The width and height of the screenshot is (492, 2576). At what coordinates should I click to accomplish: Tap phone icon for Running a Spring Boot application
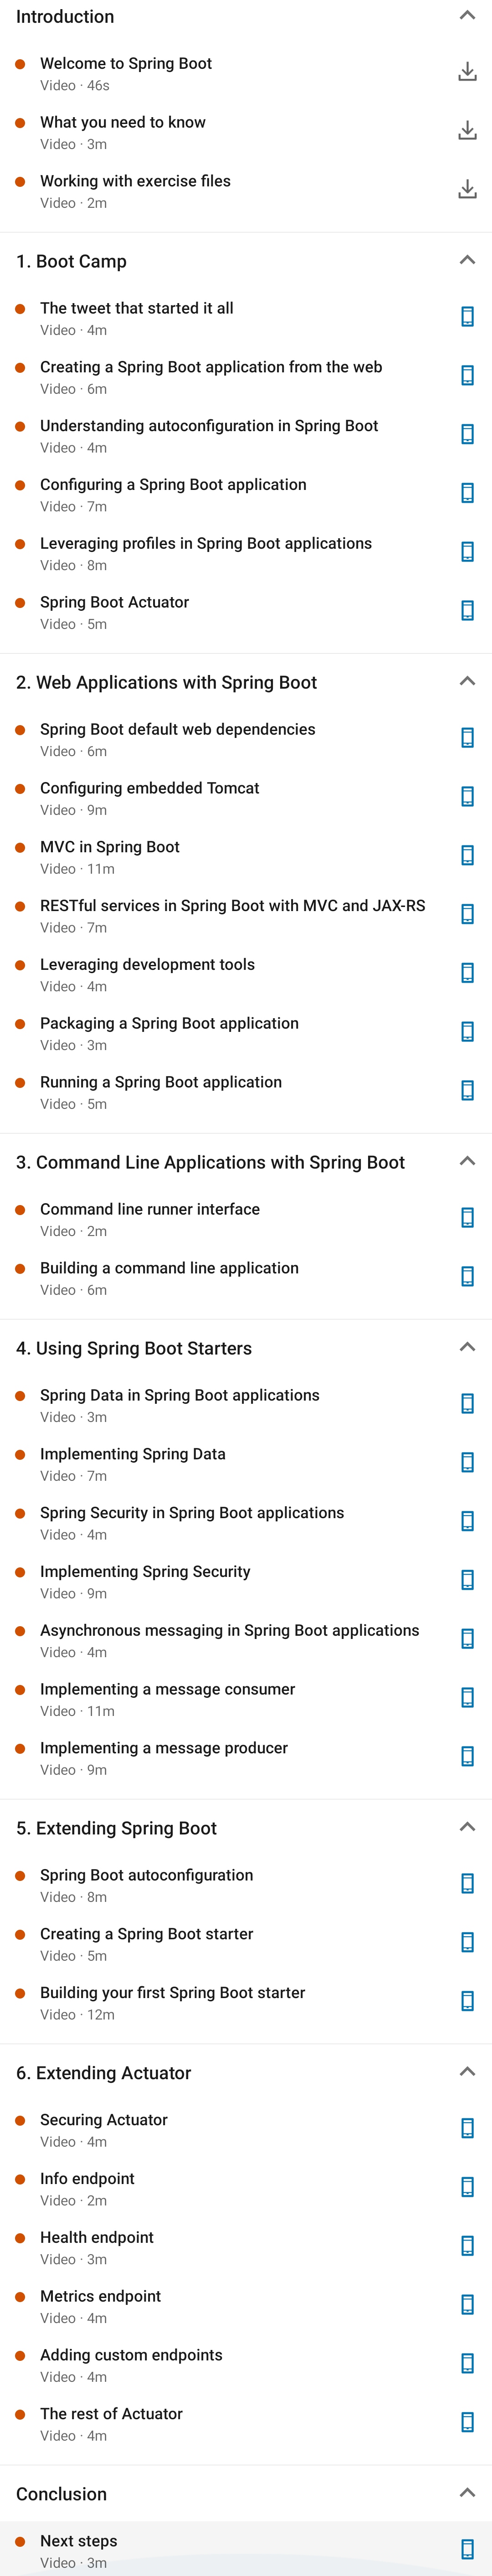(x=467, y=1091)
